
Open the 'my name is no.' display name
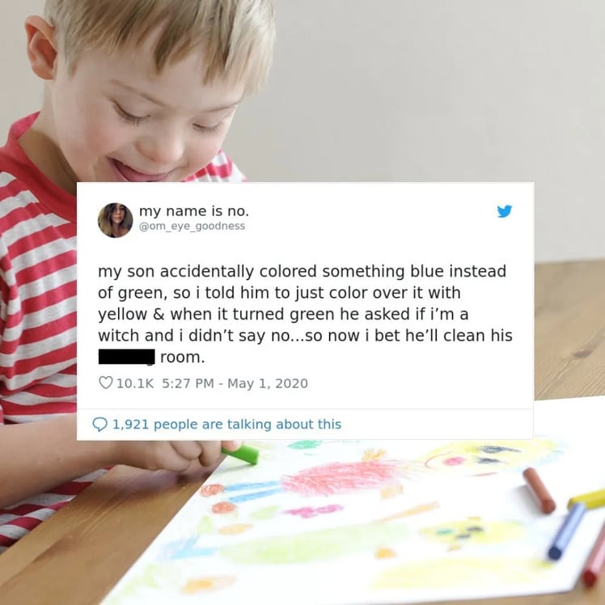pos(194,211)
